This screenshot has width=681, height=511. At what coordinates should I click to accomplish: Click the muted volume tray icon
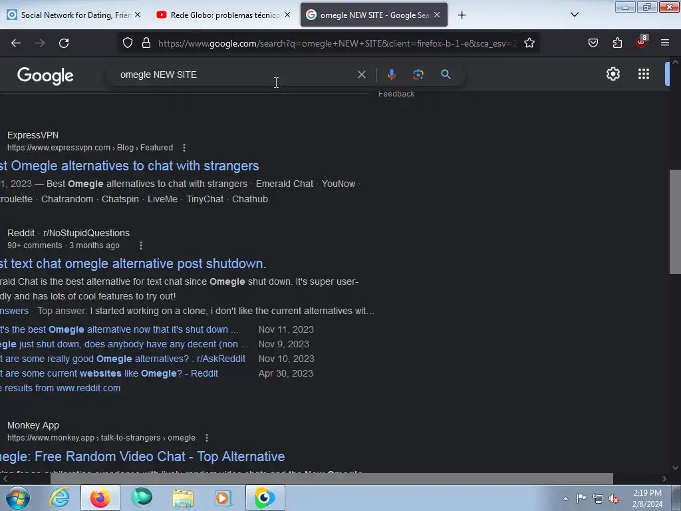coord(614,499)
